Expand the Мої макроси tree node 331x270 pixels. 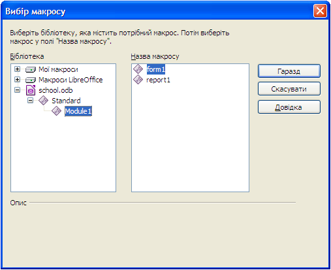[x=17, y=69]
